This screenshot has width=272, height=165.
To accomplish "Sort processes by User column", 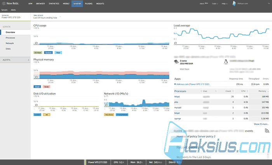I will tap(210, 91).
